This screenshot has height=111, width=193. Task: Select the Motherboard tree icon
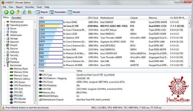point(8,22)
